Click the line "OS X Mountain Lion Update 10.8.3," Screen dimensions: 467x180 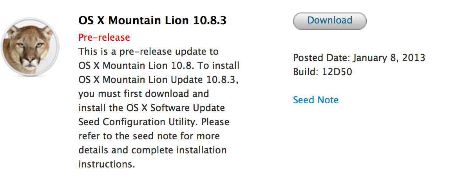pos(158,80)
